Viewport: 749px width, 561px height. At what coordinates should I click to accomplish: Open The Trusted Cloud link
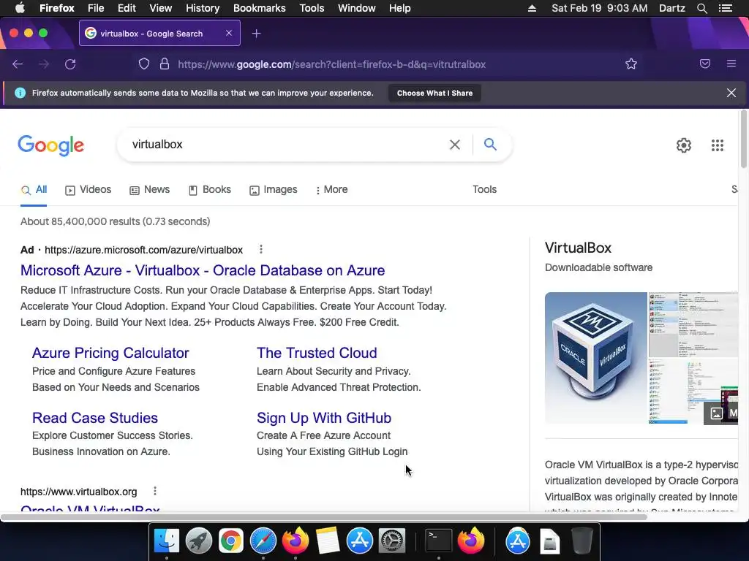click(x=317, y=353)
